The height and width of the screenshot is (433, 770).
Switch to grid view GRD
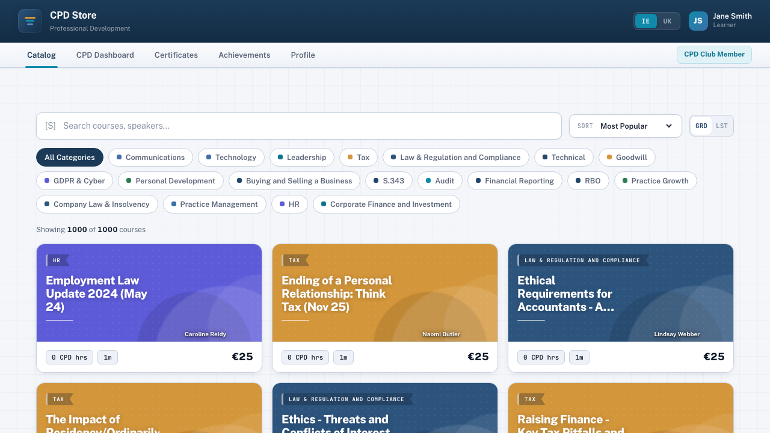(701, 126)
